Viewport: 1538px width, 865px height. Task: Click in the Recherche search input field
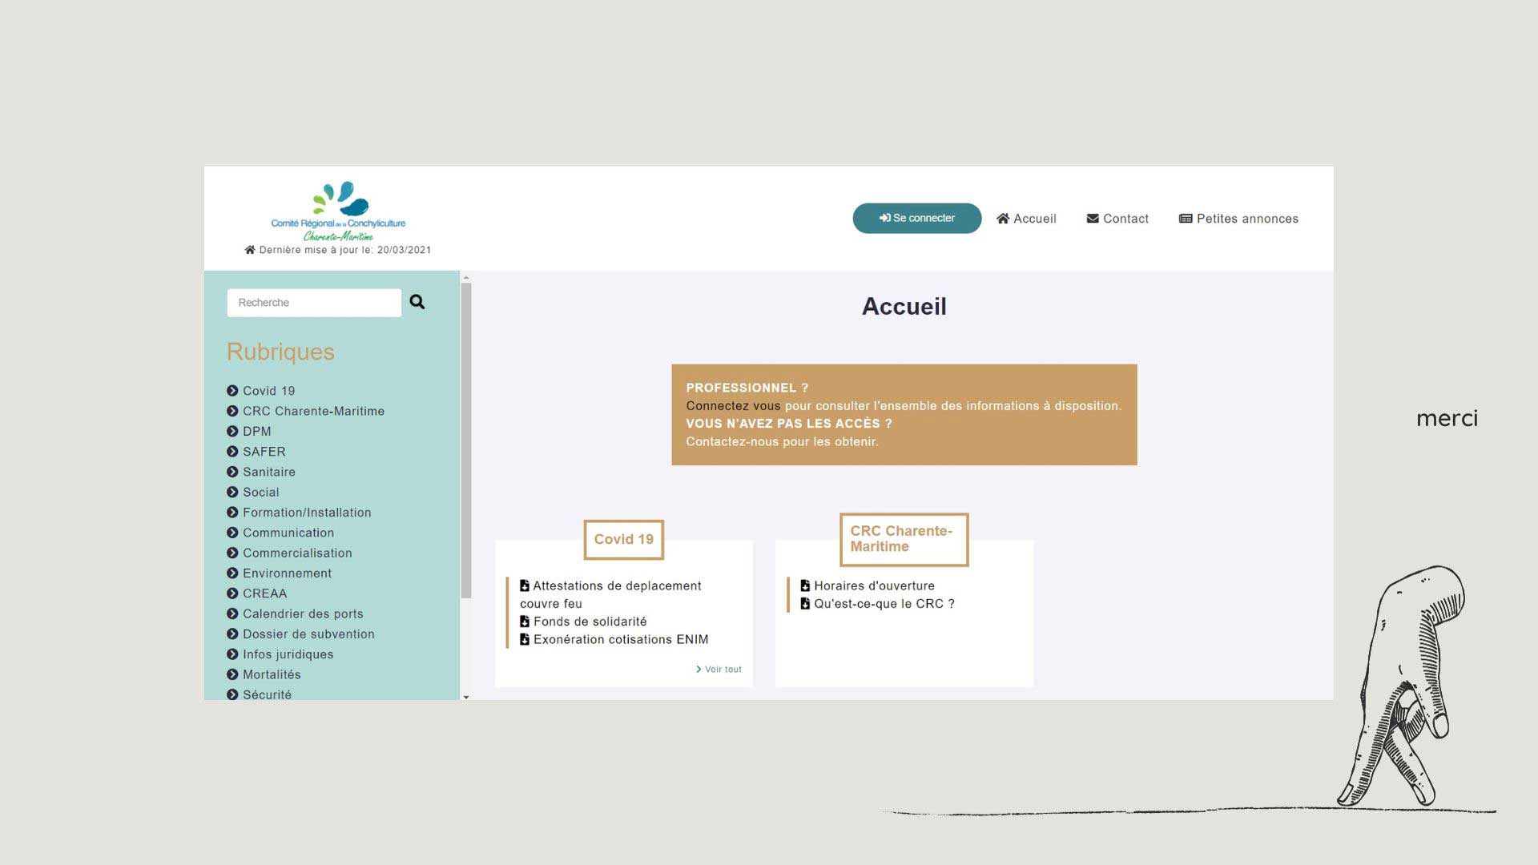(314, 302)
